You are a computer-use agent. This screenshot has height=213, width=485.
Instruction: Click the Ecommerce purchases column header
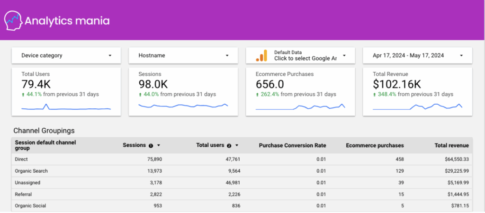375,146
